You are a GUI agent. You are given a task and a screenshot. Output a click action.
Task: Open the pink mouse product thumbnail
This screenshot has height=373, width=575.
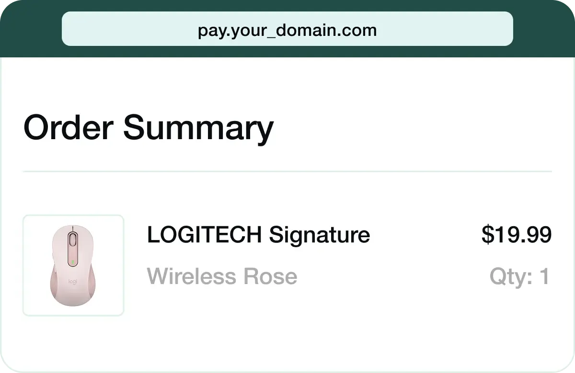[x=73, y=265]
